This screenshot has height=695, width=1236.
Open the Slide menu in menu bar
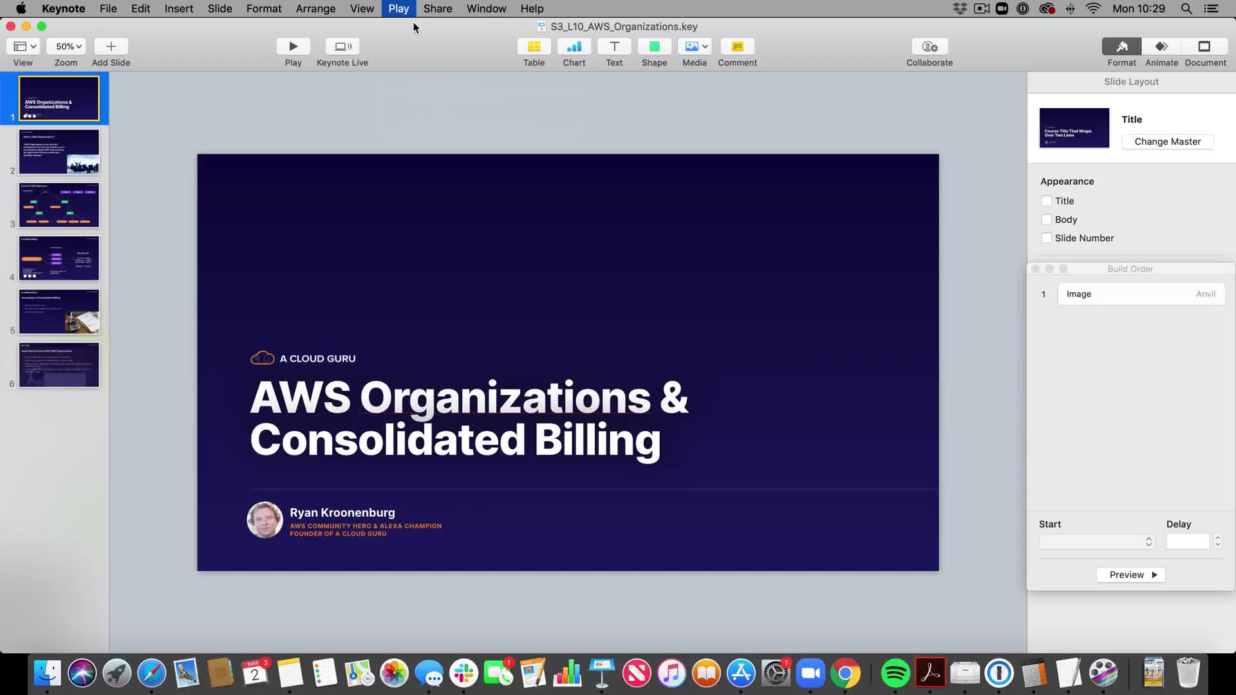pyautogui.click(x=220, y=8)
